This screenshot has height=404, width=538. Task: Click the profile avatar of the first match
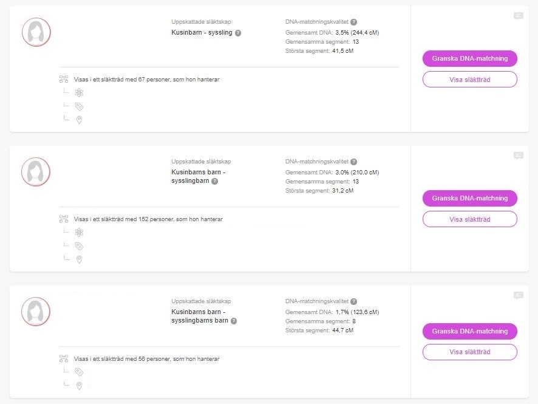[36, 32]
